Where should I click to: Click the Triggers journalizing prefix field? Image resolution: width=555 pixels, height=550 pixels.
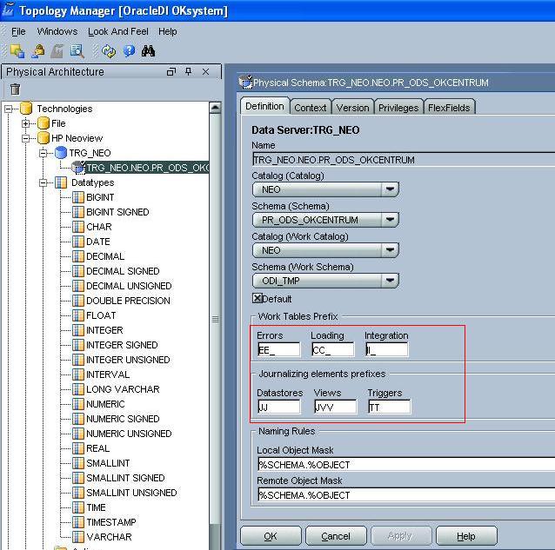(390, 407)
